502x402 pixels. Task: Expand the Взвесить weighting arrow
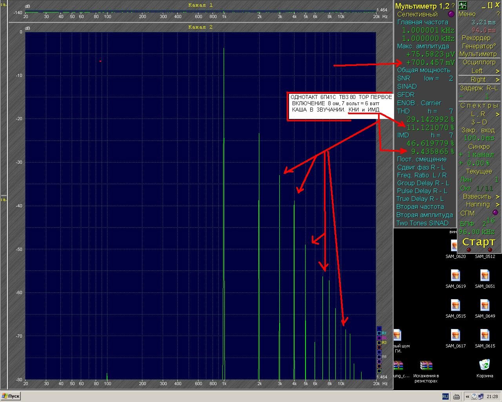point(498,197)
